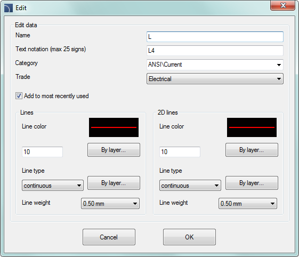This screenshot has width=299, height=257.
Task: Click By layer button for 2D lines color
Action: tap(252, 150)
